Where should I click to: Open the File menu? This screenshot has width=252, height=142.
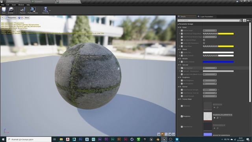(x=3, y=5)
